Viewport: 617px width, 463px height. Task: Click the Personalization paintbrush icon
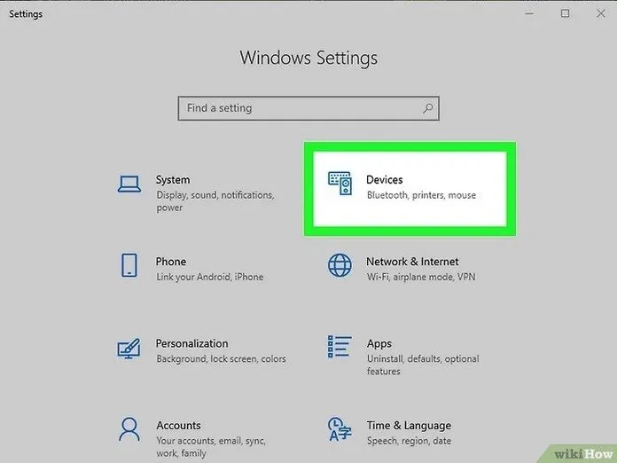[x=129, y=348]
